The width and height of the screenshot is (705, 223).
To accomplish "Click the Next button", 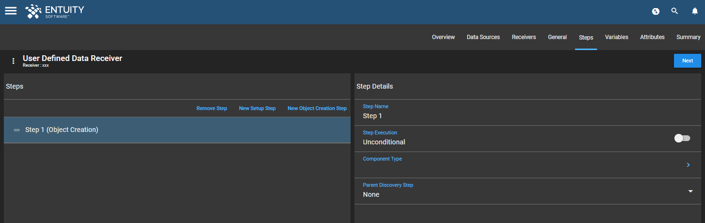I will (687, 61).
